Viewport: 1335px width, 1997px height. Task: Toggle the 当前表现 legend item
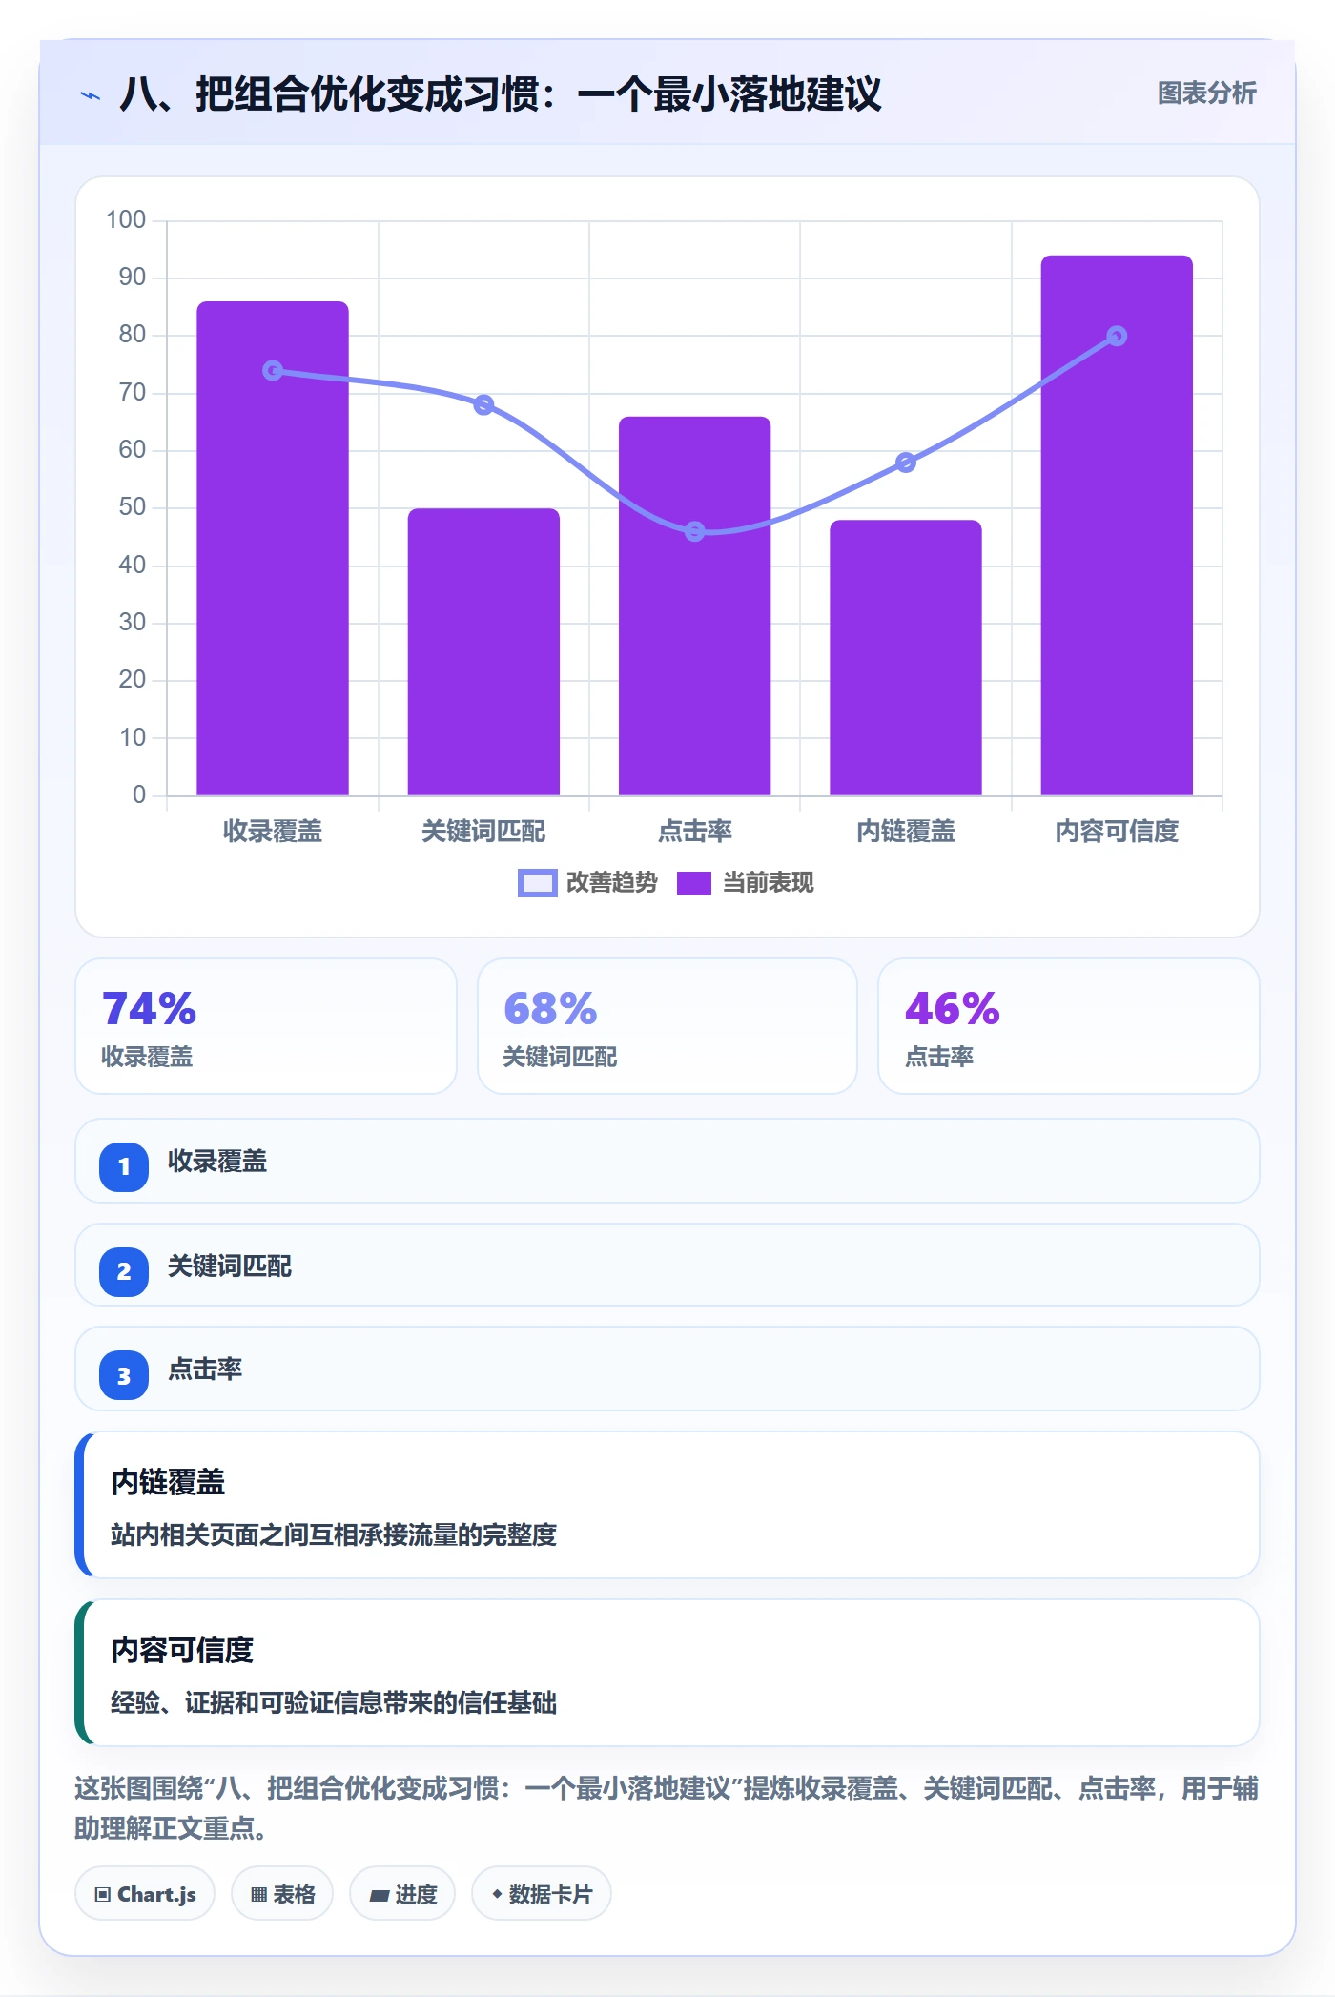pyautogui.click(x=745, y=883)
